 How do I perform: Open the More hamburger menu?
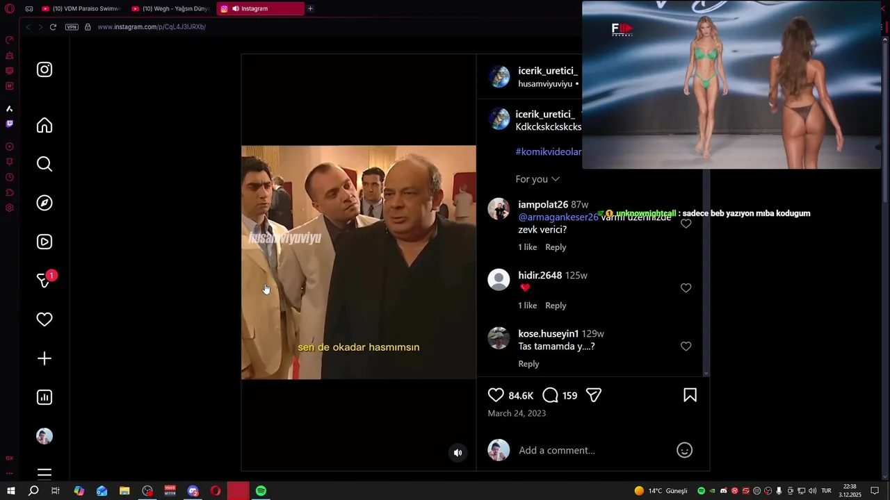pos(44,474)
